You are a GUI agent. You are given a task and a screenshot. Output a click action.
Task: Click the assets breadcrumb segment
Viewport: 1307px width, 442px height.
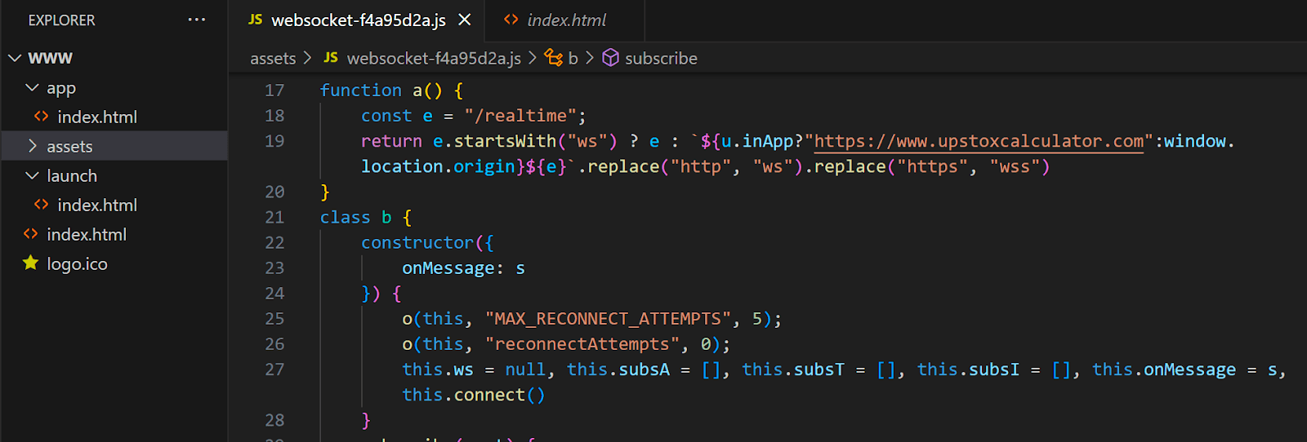point(273,58)
